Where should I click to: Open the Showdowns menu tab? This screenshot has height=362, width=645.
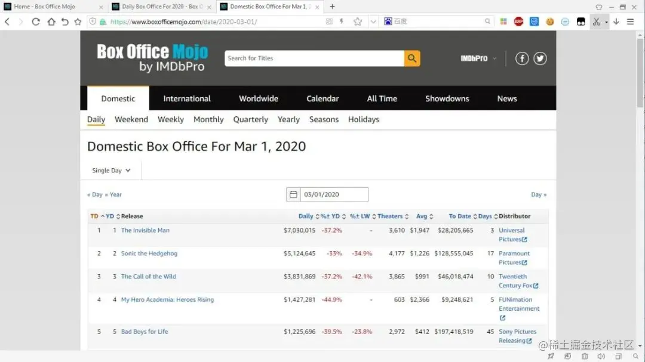coord(447,98)
